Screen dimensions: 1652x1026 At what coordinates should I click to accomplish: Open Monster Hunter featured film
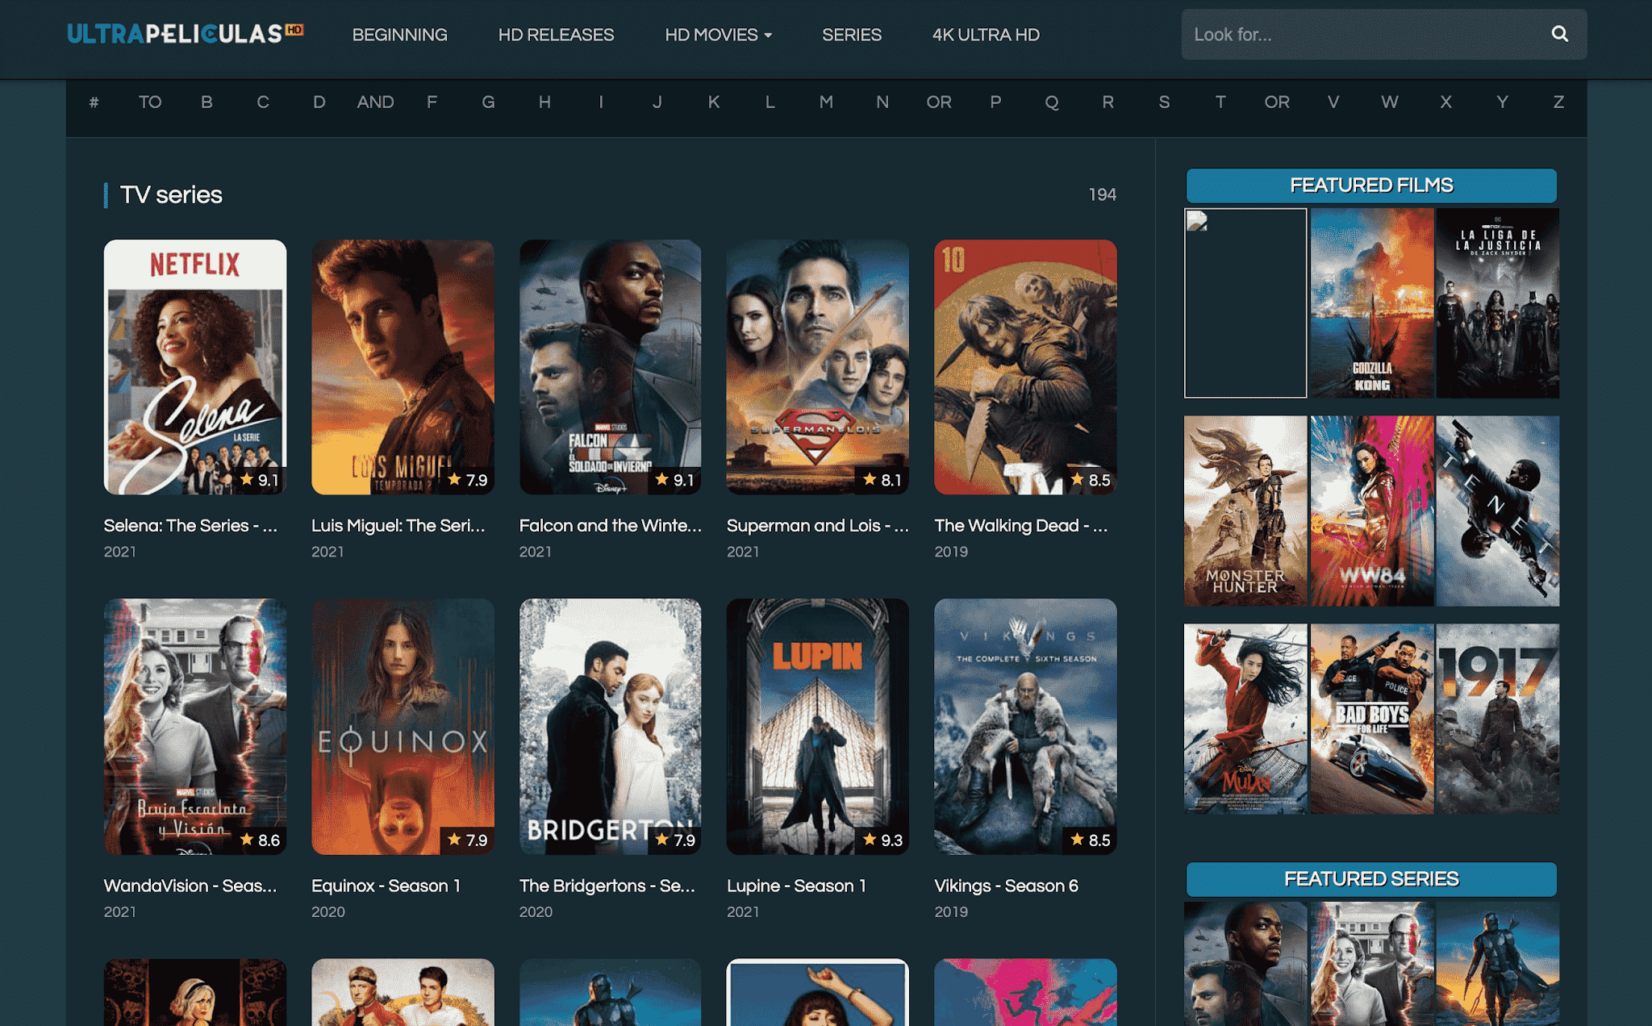1245,511
